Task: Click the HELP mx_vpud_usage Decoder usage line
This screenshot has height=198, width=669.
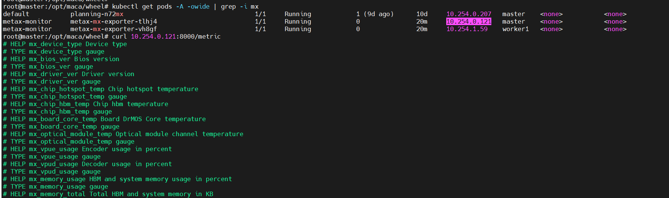Action: coord(87,164)
